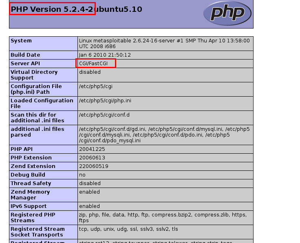Click the Virtual Directory Support label
Screen dimensions: 300x243
click(34, 75)
